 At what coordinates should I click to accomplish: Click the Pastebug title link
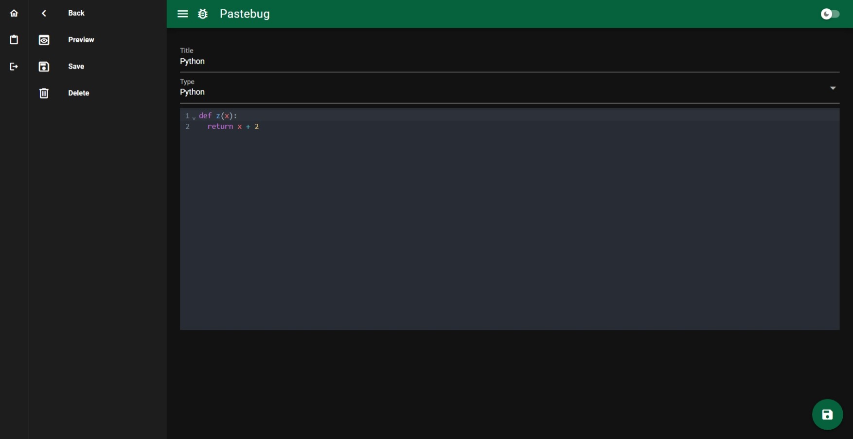point(245,14)
